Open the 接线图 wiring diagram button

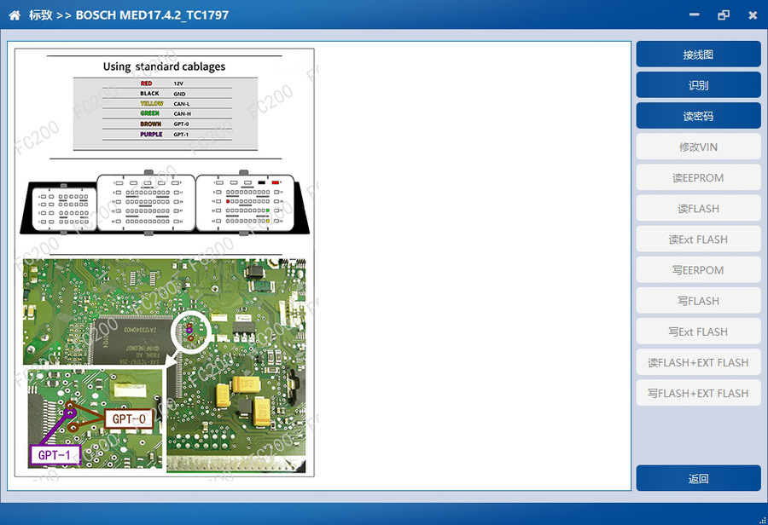click(x=698, y=55)
